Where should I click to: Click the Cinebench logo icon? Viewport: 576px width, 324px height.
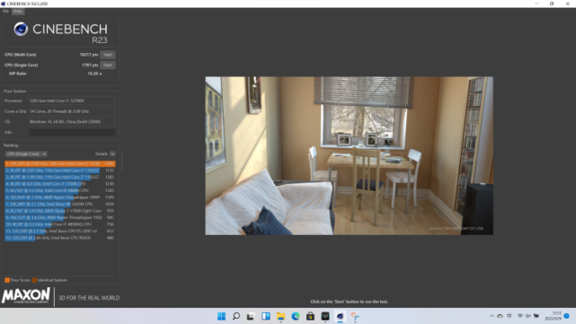coord(21,29)
